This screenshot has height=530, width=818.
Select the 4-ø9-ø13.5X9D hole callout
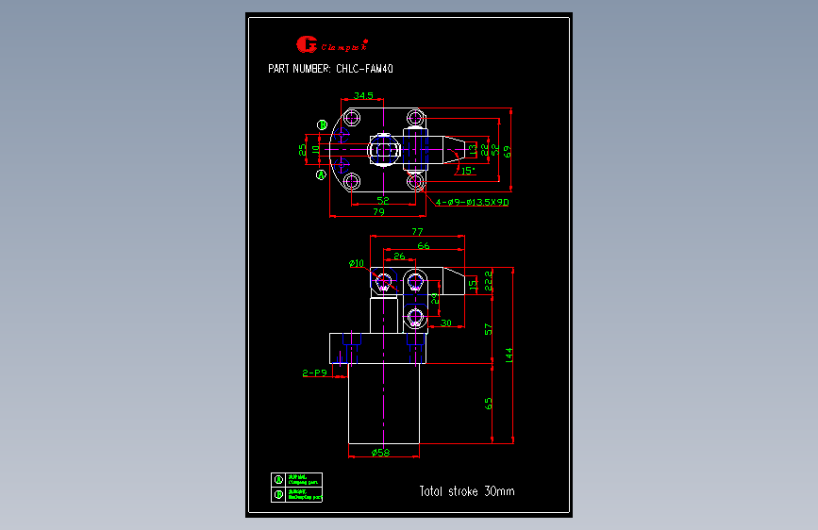click(x=472, y=202)
